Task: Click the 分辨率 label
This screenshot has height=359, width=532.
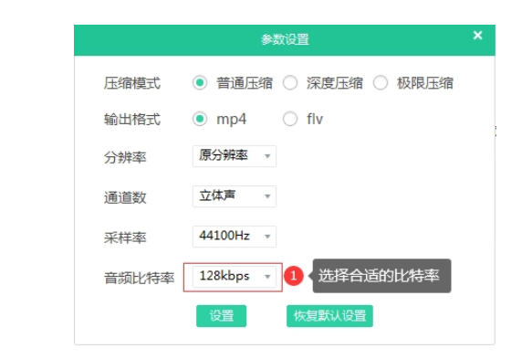Action: [125, 158]
